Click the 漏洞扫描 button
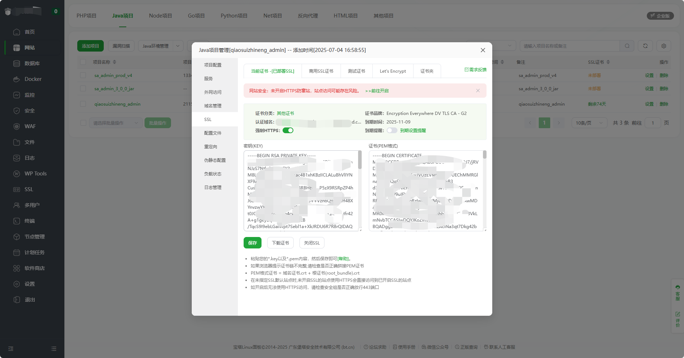 point(121,46)
